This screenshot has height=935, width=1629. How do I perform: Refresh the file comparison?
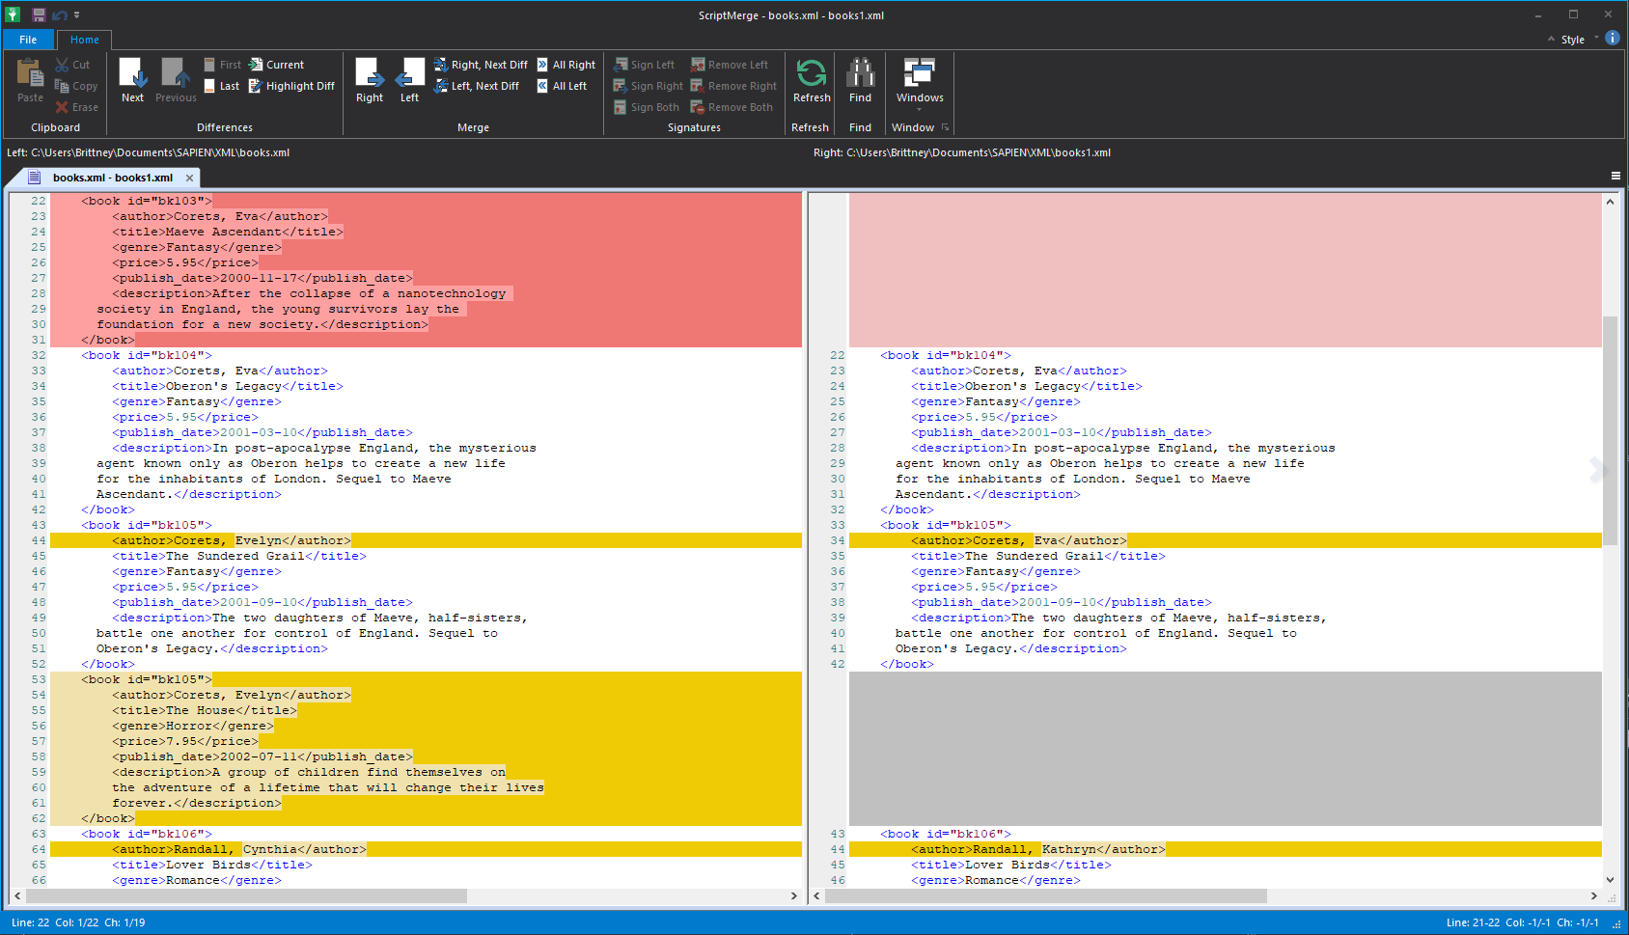click(812, 80)
